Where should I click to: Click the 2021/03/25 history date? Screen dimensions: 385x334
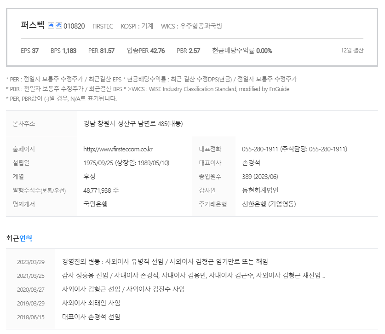[x=31, y=276]
